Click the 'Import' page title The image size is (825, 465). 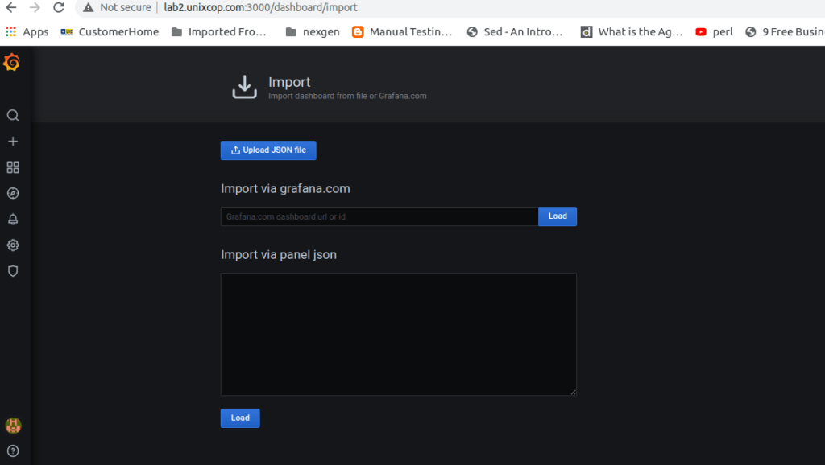tap(289, 82)
